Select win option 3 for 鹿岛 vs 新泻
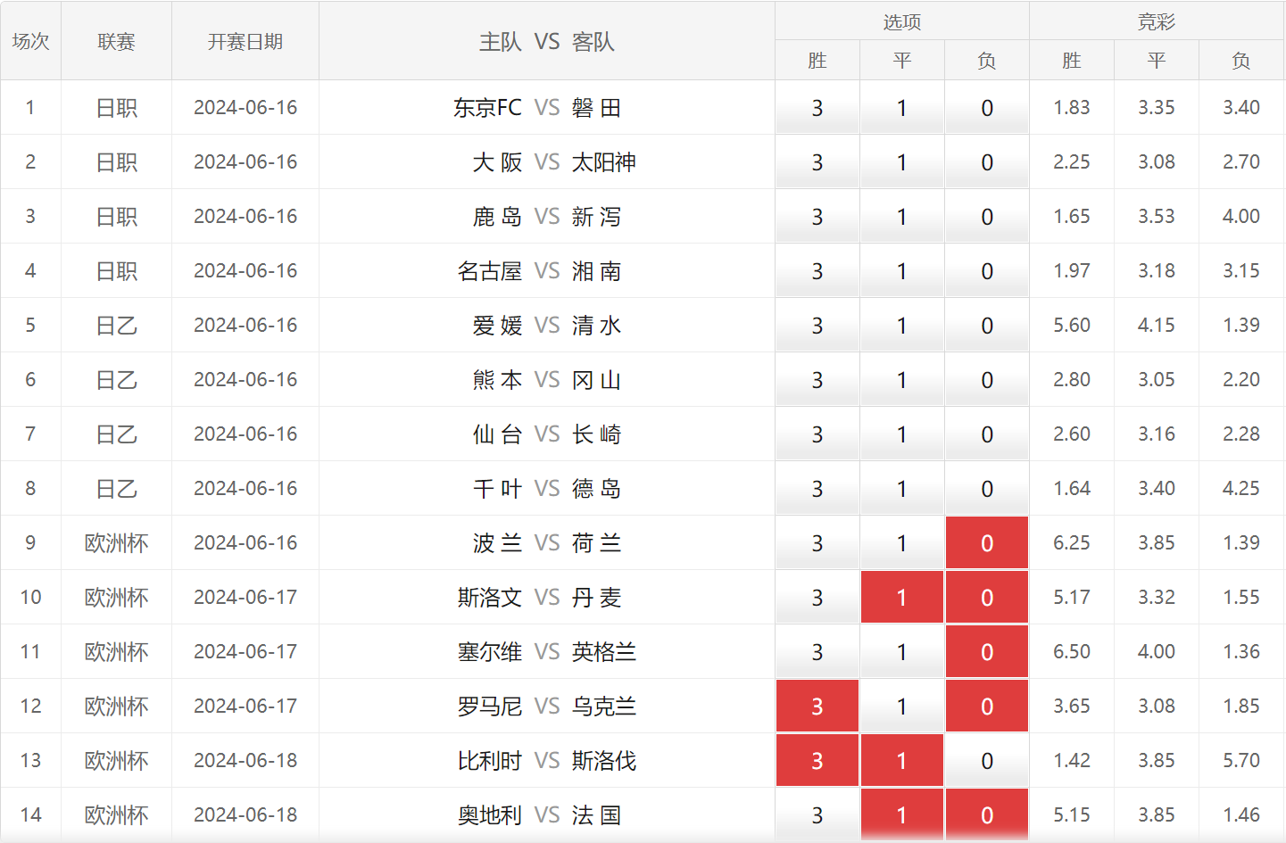This screenshot has width=1286, height=843. [817, 217]
